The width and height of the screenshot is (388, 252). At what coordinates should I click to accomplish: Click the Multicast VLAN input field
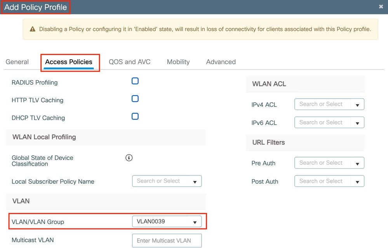pyautogui.click(x=167, y=240)
